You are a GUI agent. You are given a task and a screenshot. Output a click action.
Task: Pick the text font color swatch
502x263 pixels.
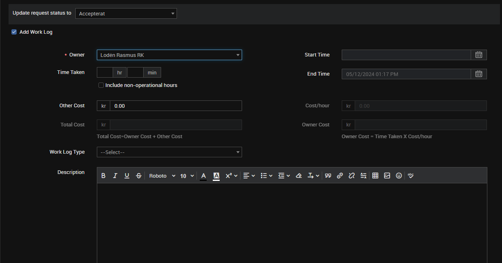(x=203, y=176)
